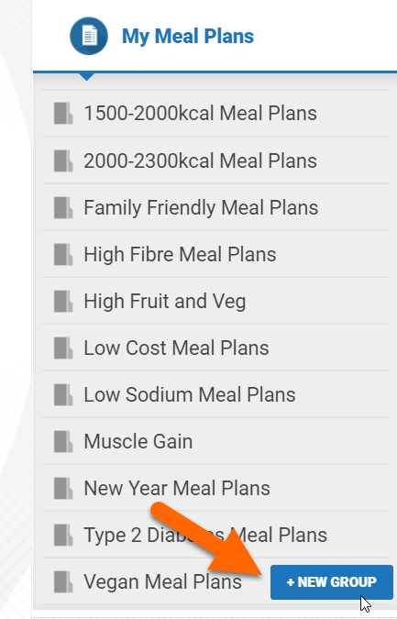Click the My Meal Plans document icon
This screenshot has width=397, height=619.
pos(89,36)
